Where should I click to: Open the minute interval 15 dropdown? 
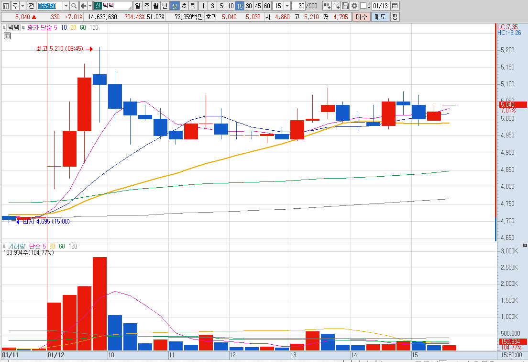[x=287, y=6]
